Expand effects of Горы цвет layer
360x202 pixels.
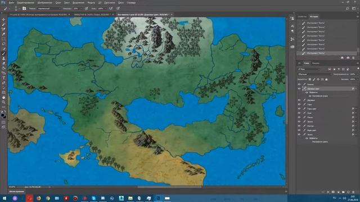(356, 109)
